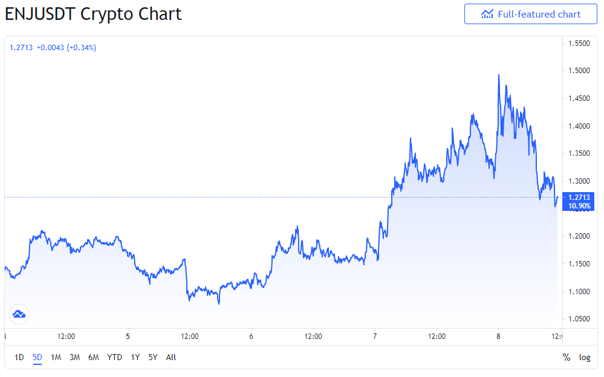Choose the 6M time range

tap(93, 357)
